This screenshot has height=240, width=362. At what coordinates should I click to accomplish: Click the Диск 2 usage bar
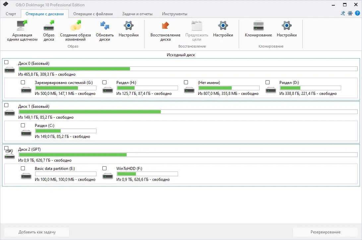coord(188,155)
